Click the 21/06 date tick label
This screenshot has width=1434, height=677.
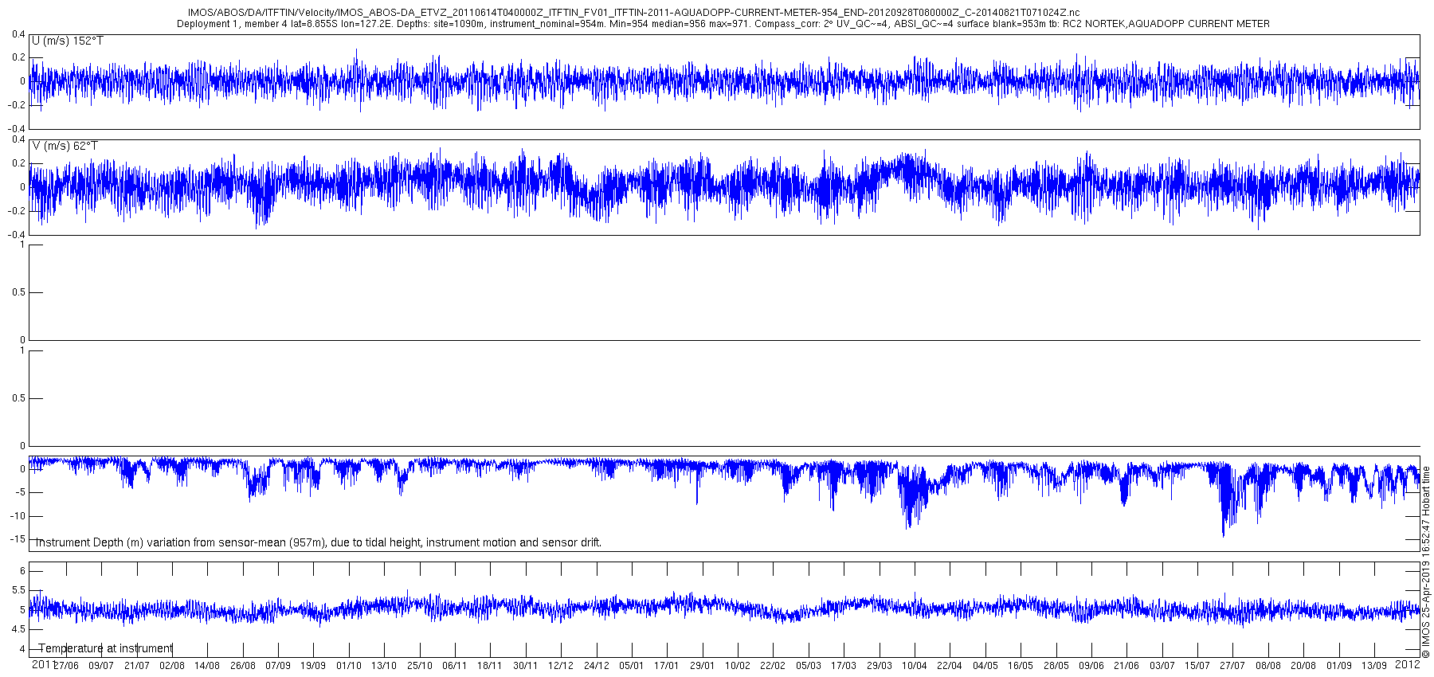(1126, 666)
